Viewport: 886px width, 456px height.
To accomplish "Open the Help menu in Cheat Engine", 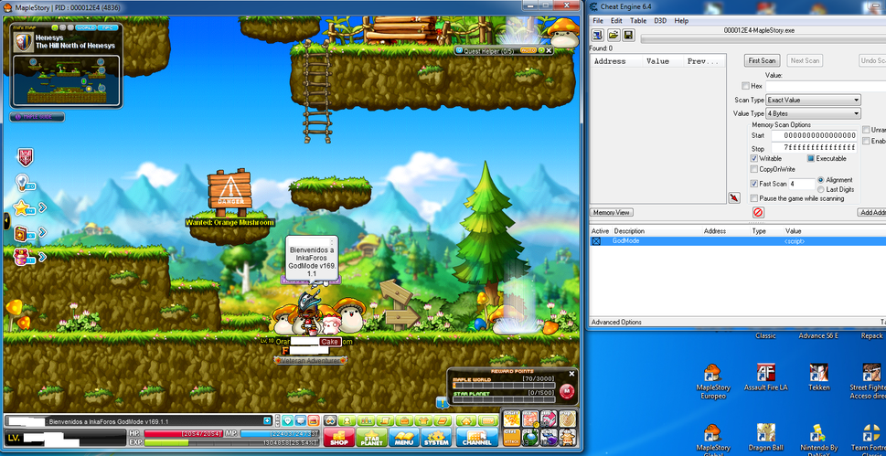I will pyautogui.click(x=681, y=21).
